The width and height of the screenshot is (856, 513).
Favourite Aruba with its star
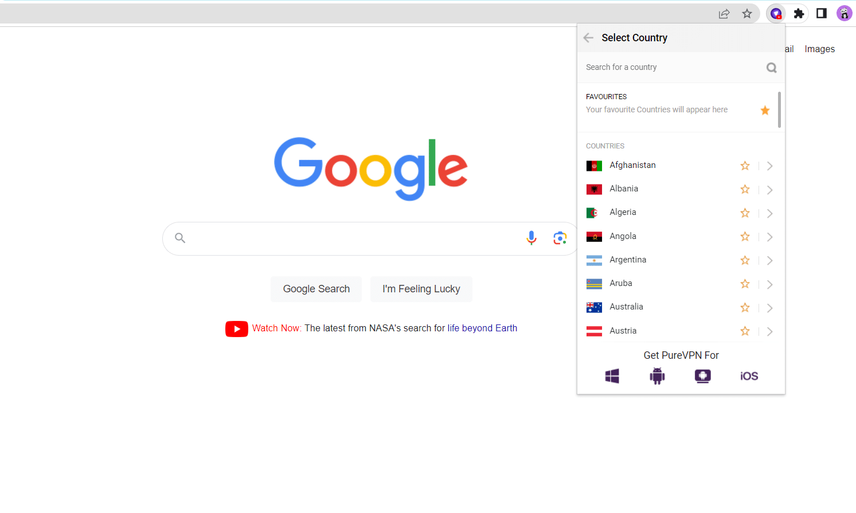[745, 284]
